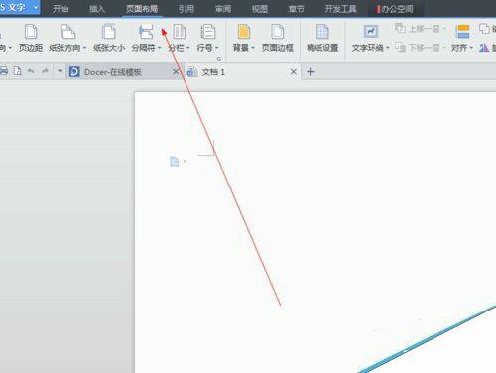Click the print preview icon
Viewport: 496px width, 373px height.
coord(17,71)
